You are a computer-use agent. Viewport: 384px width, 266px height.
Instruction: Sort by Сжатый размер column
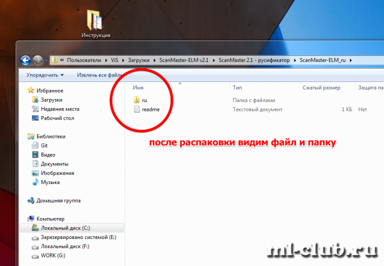click(321, 87)
